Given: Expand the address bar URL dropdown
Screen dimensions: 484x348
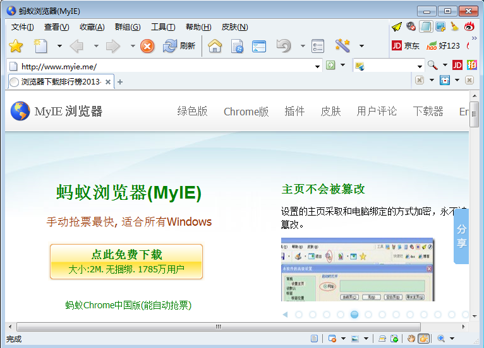Looking at the screenshot, I should click(317, 67).
